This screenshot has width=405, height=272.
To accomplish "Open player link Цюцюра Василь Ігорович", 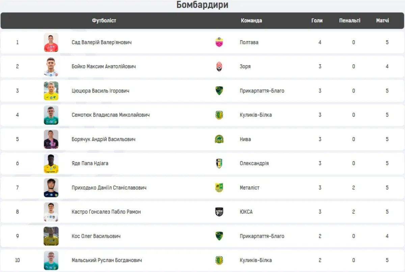I will 101,91.
